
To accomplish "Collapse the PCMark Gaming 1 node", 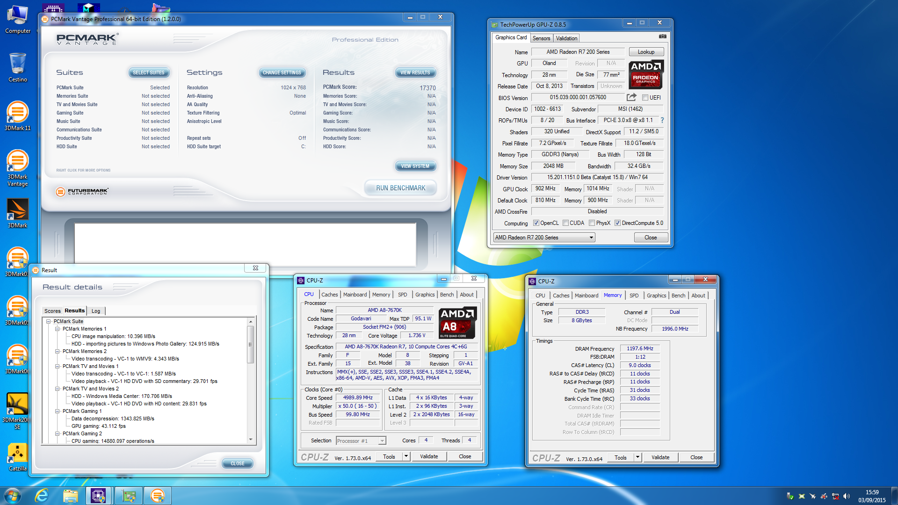I will pos(58,411).
